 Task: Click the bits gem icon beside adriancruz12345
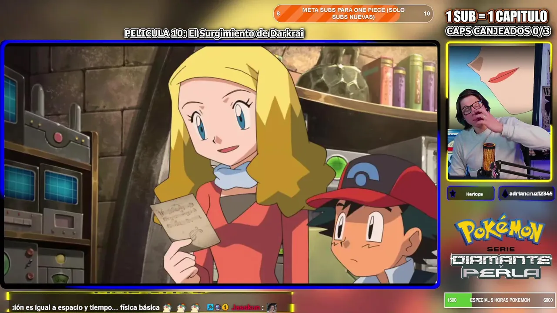click(x=505, y=194)
